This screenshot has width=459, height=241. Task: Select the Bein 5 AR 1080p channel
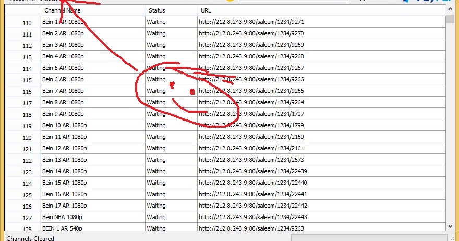(63, 68)
